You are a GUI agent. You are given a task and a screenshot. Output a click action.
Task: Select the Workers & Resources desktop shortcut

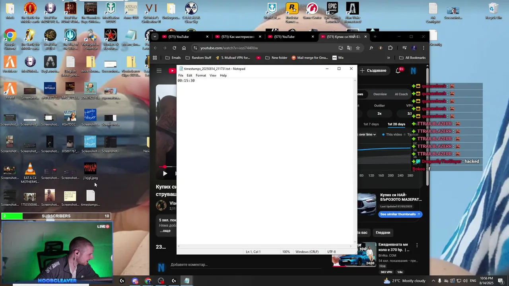[111, 39]
